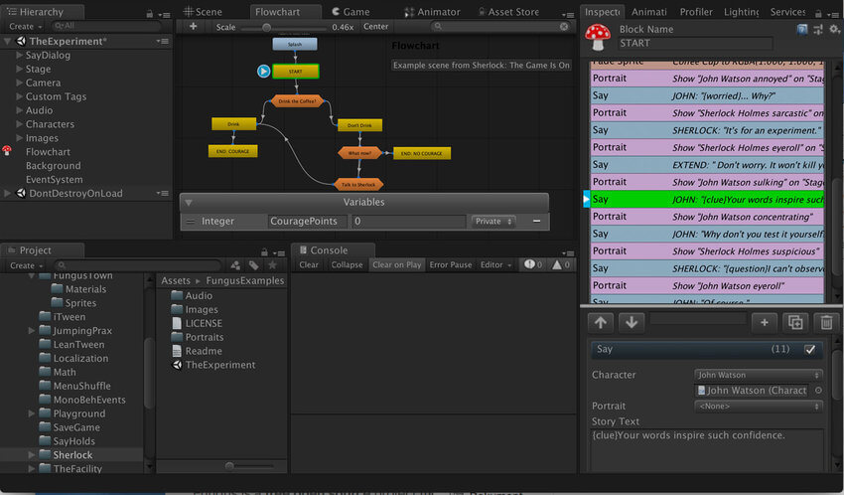844x495 pixels.
Task: Open the Readme file in Project
Action: point(197,351)
